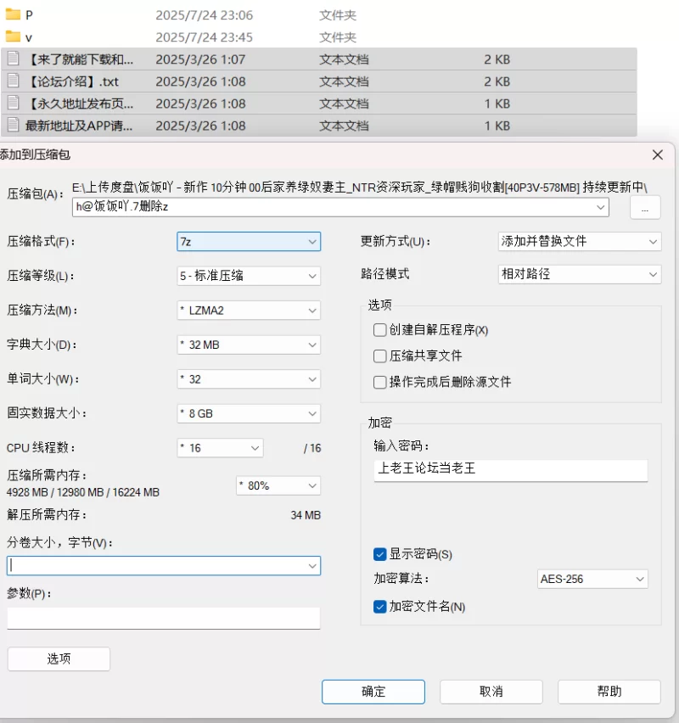Uncheck 显示密码(S) checkbox
Image resolution: width=679 pixels, height=723 pixels.
379,554
